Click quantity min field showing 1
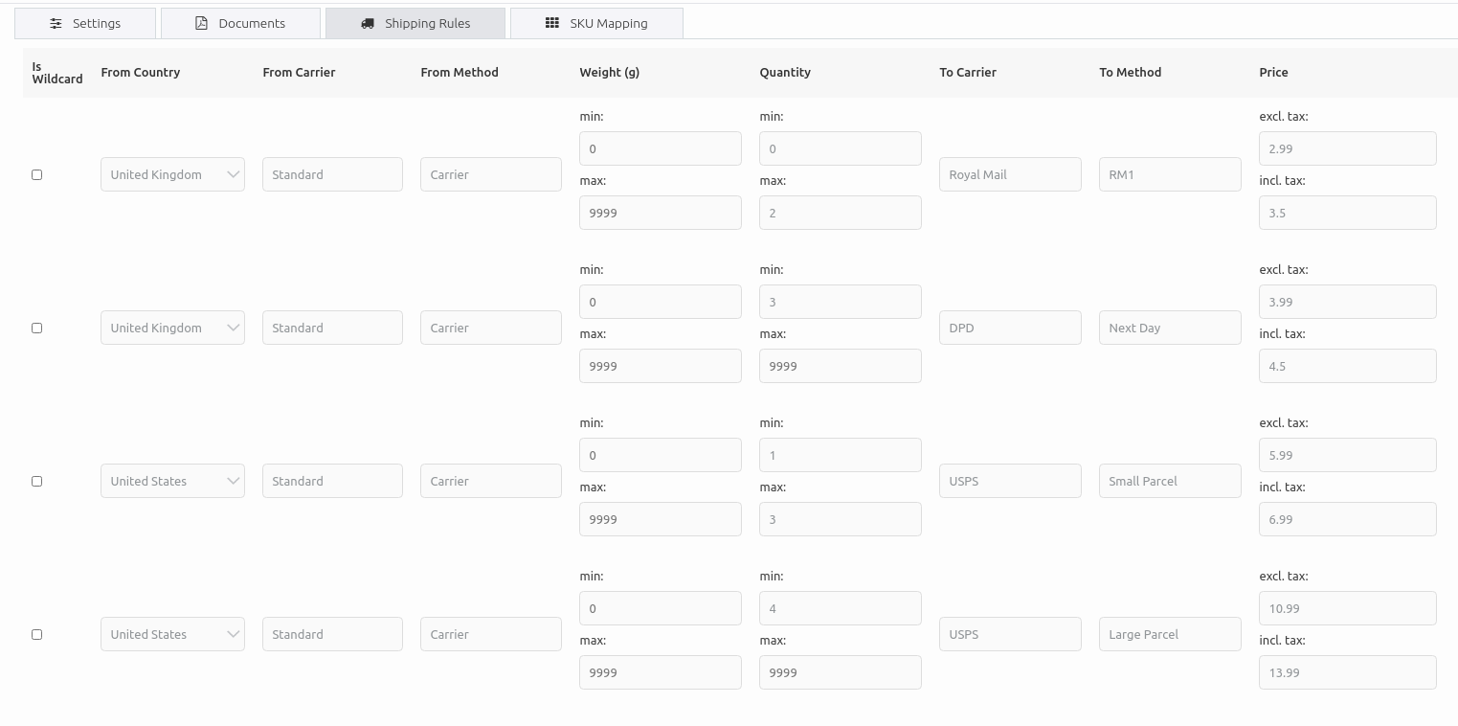Image resolution: width=1458 pixels, height=726 pixels. (841, 455)
